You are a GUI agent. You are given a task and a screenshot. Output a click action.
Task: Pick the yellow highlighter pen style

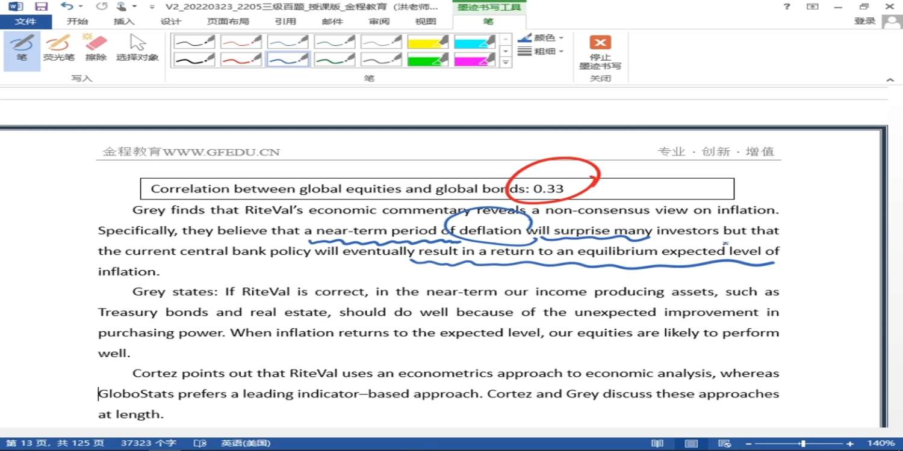(x=428, y=41)
